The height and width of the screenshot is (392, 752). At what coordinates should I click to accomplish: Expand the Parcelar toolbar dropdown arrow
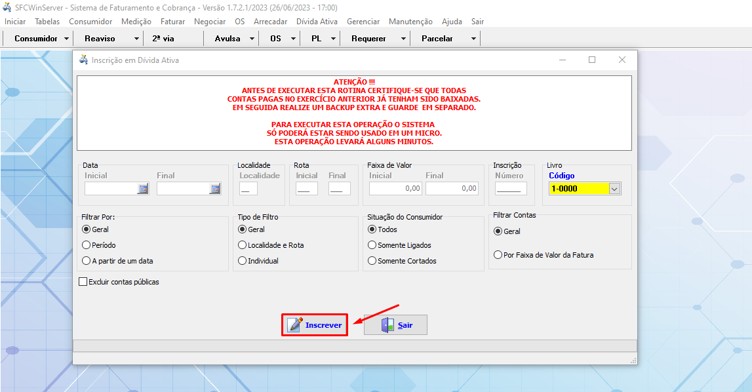[x=473, y=38]
